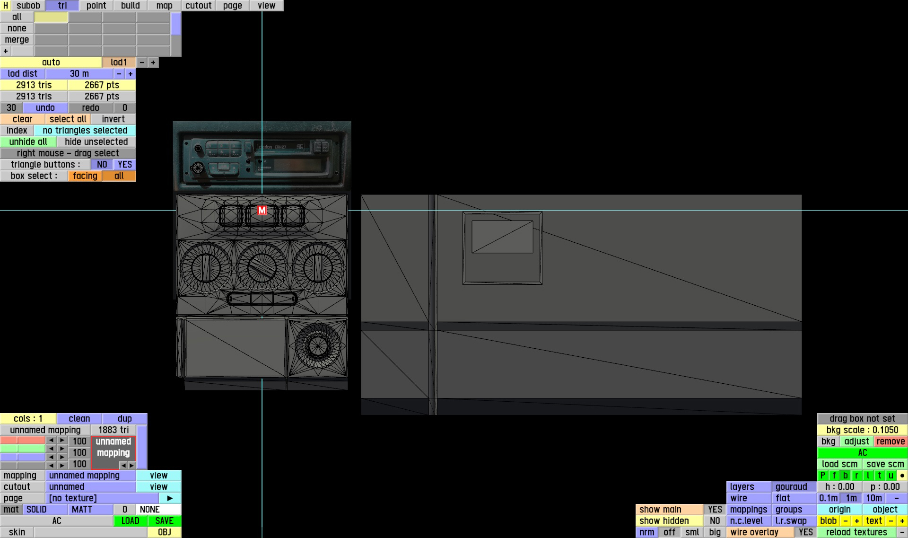Toggle show main YES button

[715, 510]
